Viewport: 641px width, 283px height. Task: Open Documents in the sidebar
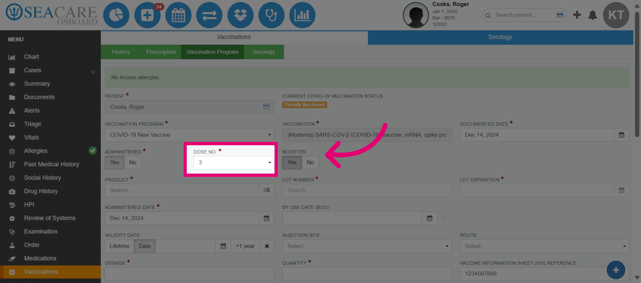(x=50, y=97)
